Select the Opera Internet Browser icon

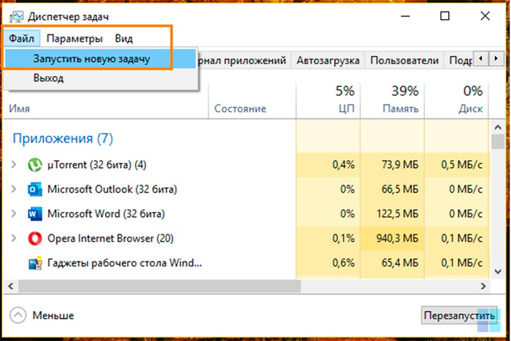(x=35, y=239)
